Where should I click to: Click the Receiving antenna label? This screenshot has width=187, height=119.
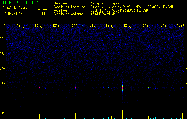click(x=68, y=14)
